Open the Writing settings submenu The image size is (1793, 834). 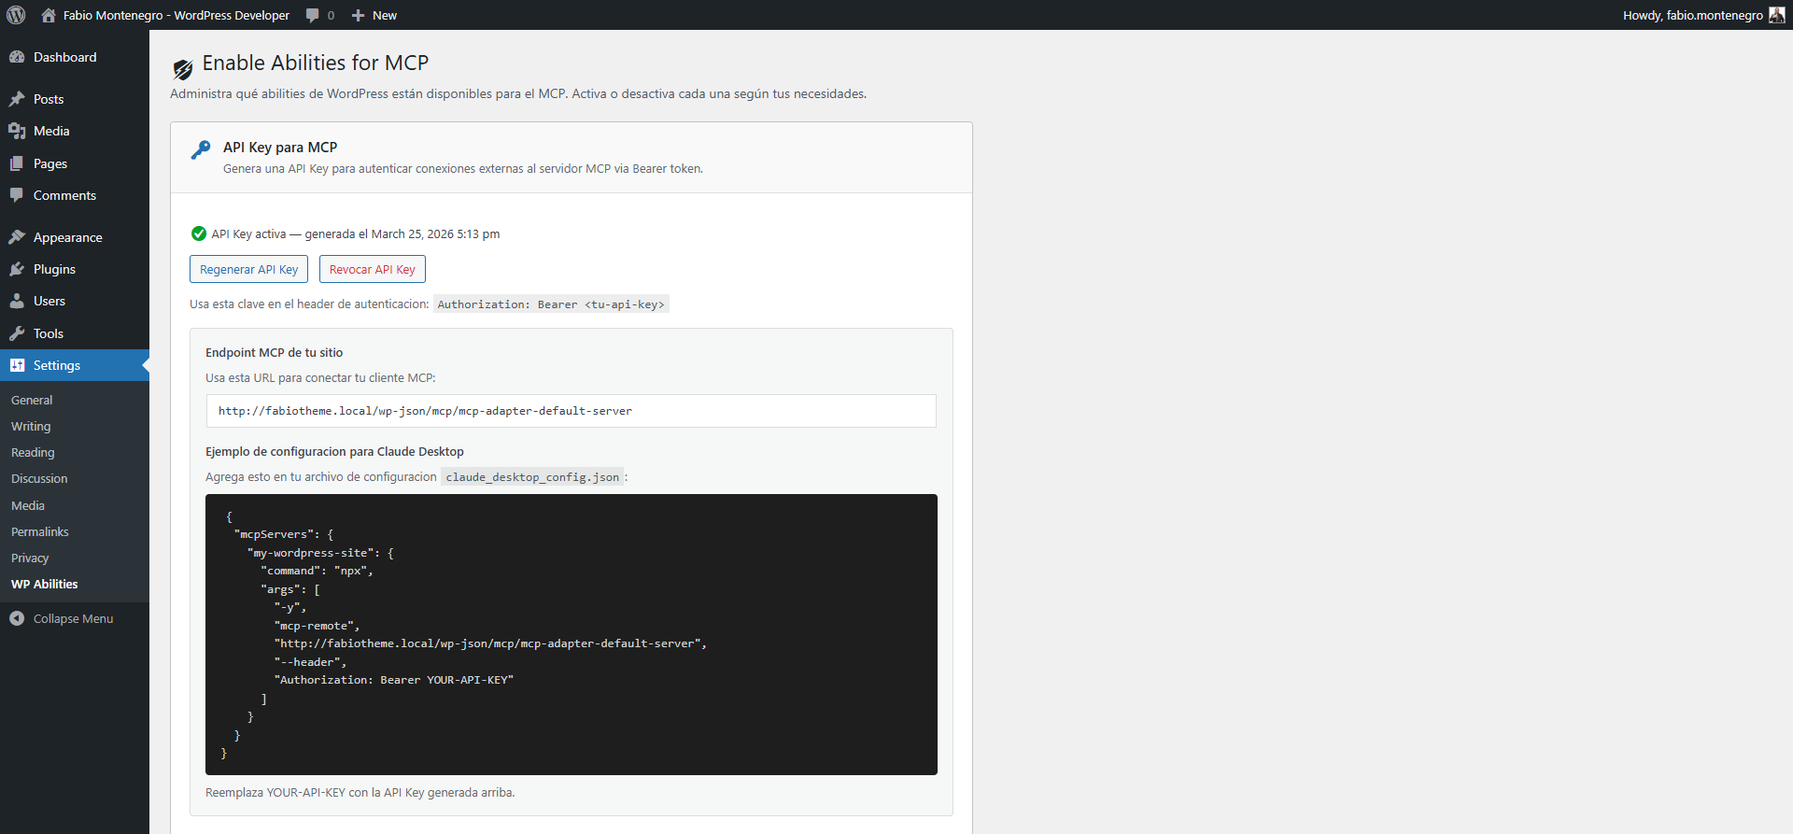click(31, 426)
